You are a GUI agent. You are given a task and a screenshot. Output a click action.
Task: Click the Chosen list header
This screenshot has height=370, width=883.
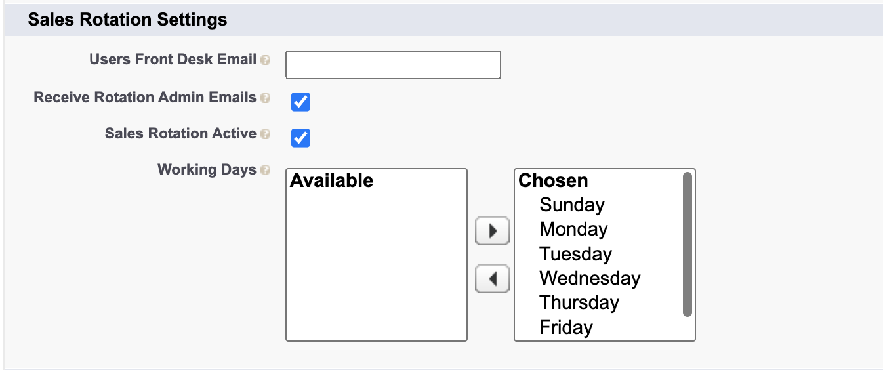coord(553,181)
